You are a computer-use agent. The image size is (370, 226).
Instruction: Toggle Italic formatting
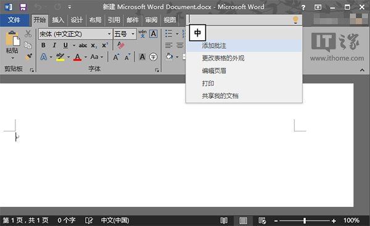54,45
